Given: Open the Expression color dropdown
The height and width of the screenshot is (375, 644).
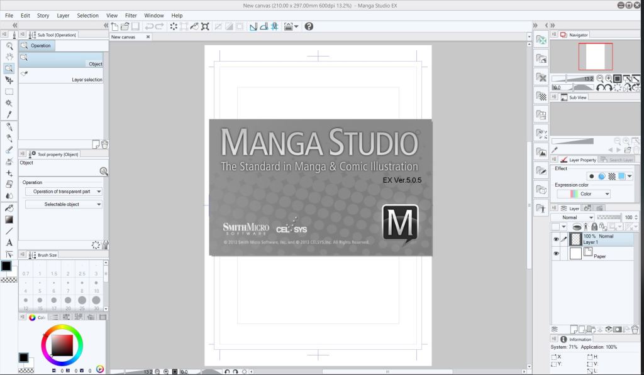Looking at the screenshot, I should pos(584,194).
